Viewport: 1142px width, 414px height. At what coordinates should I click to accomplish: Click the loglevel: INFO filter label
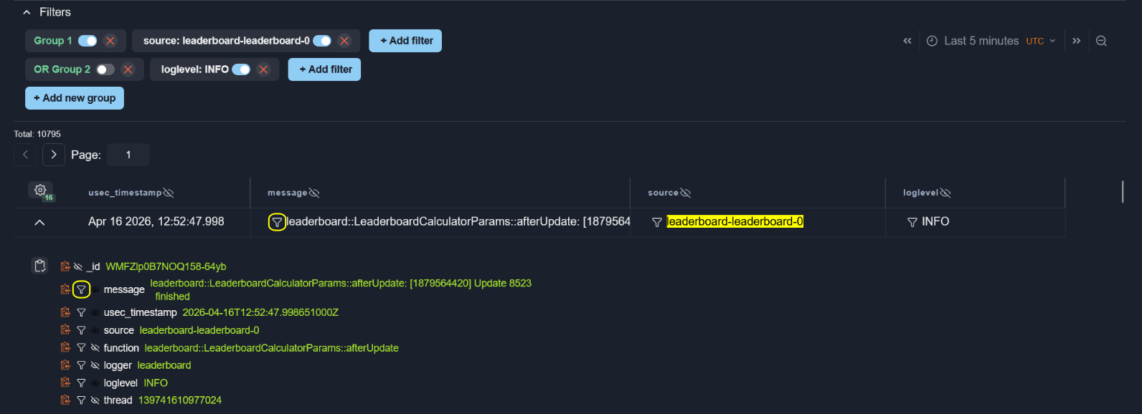(195, 69)
